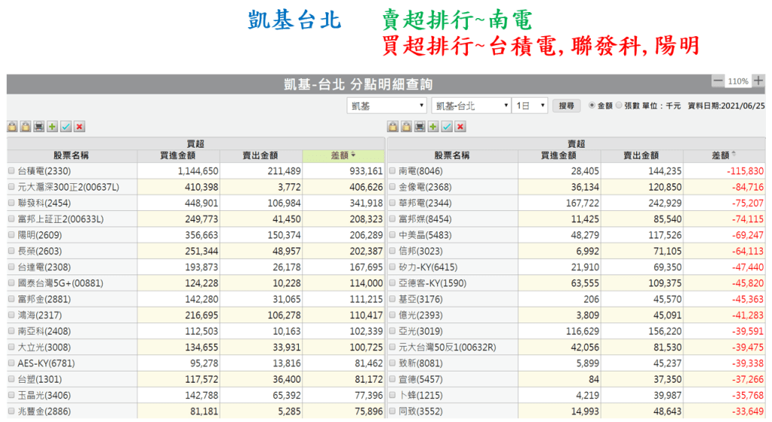This screenshot has width=772, height=422.
Task: Click the plus button beside 110% zoom
Action: coord(758,81)
